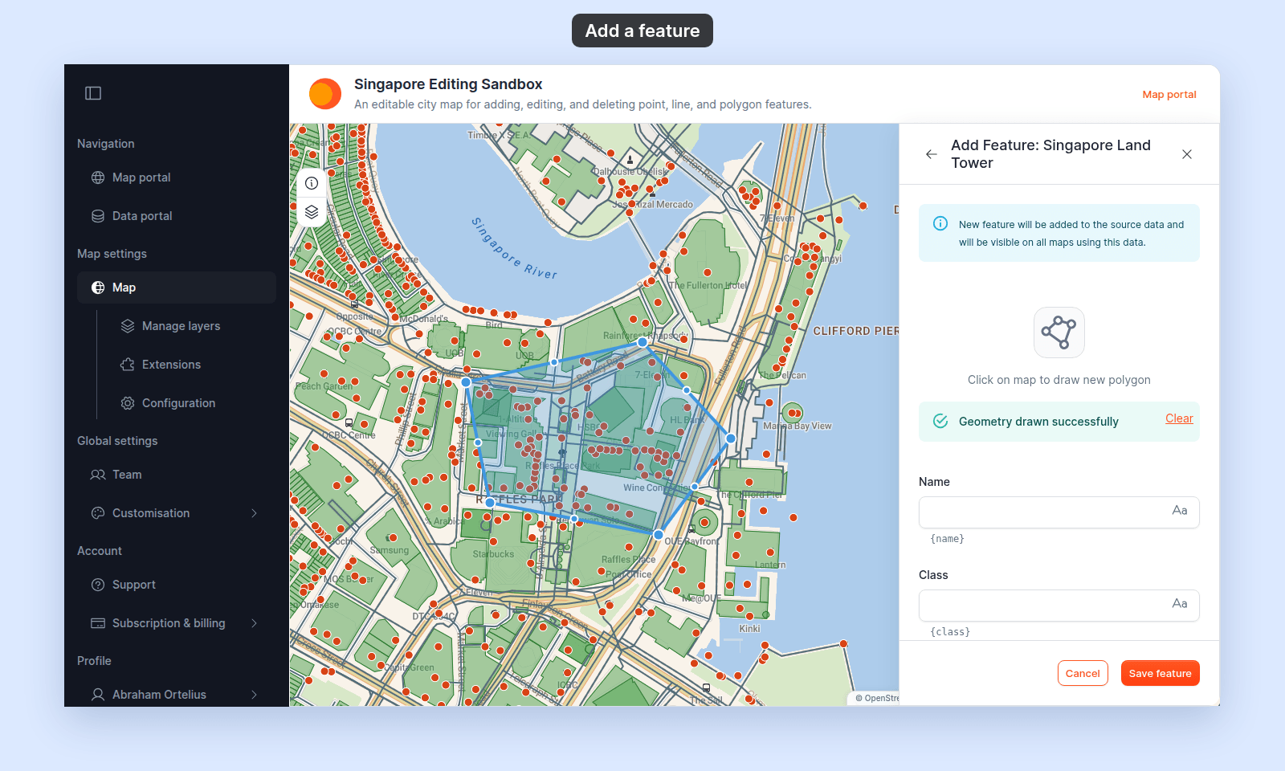Click the gear icon beside Configuration
The image size is (1285, 771).
click(128, 403)
